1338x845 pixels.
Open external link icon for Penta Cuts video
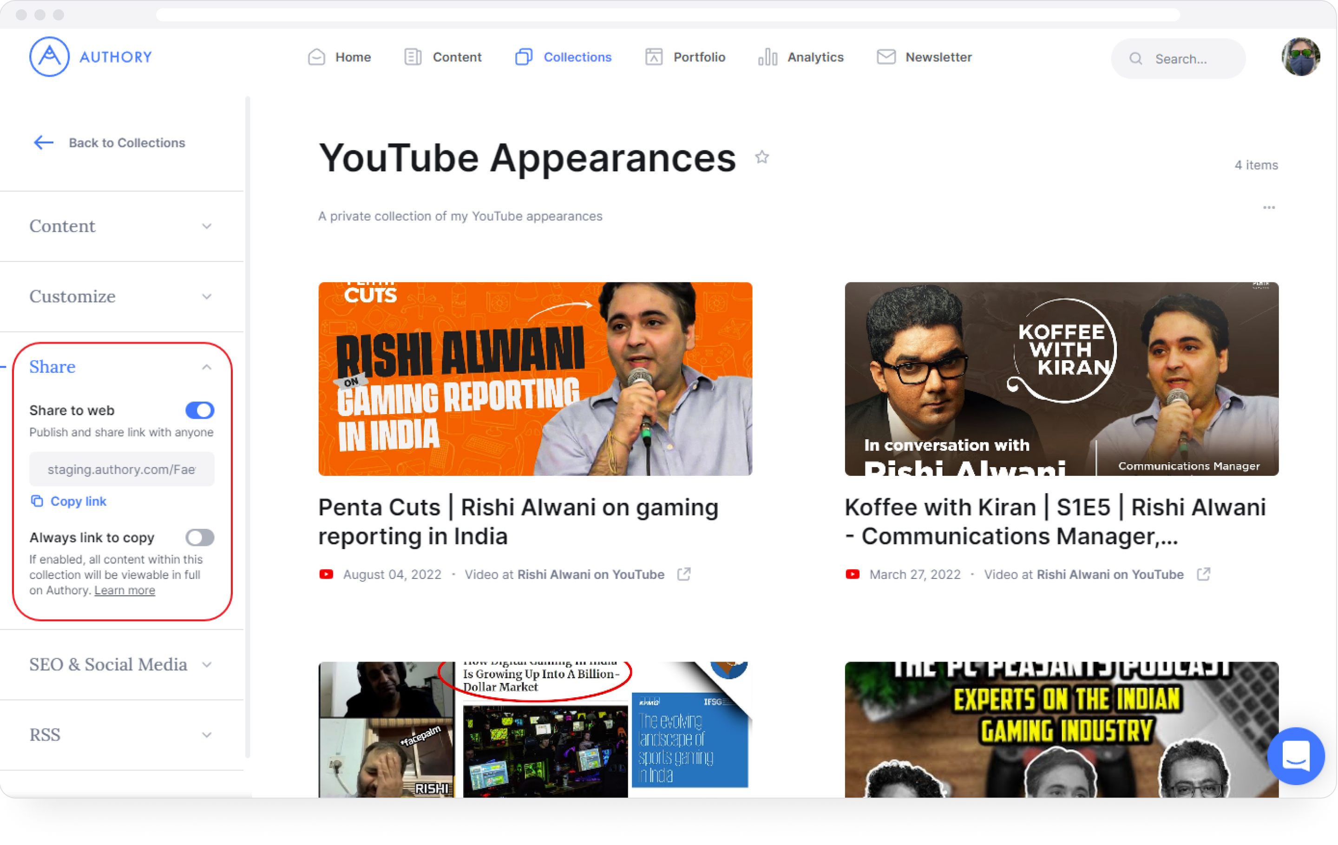click(684, 575)
